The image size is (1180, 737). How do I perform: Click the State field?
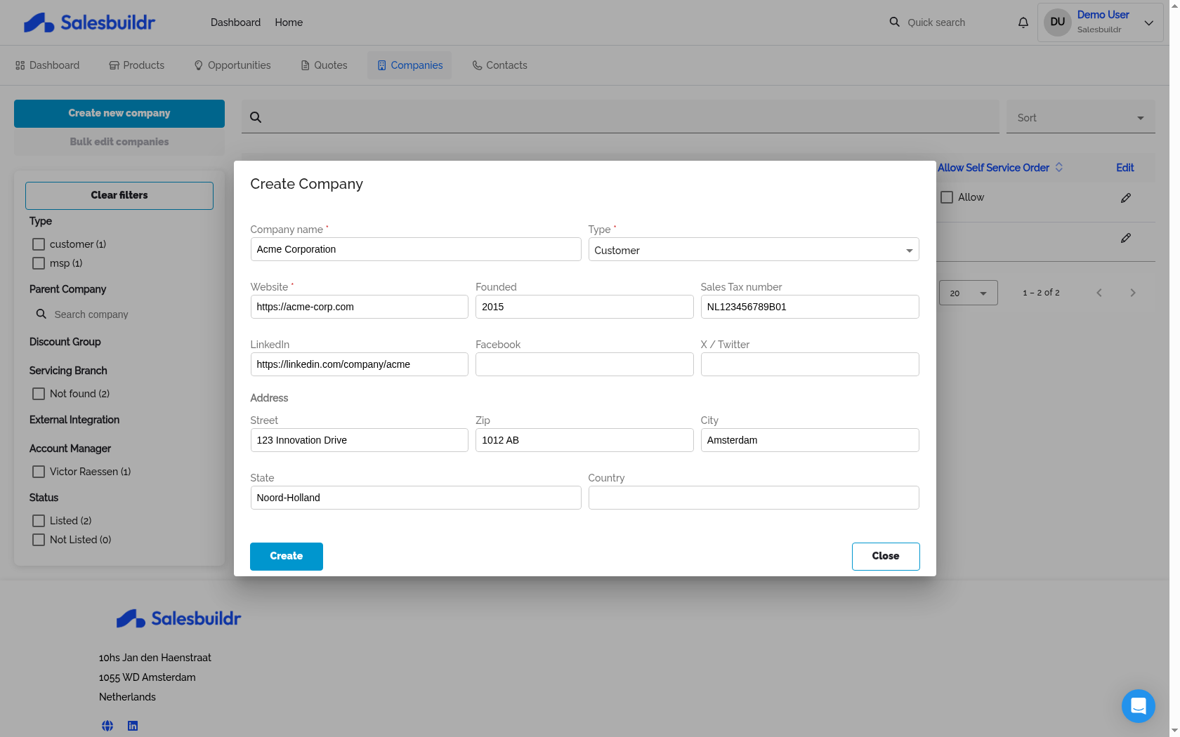pos(416,498)
